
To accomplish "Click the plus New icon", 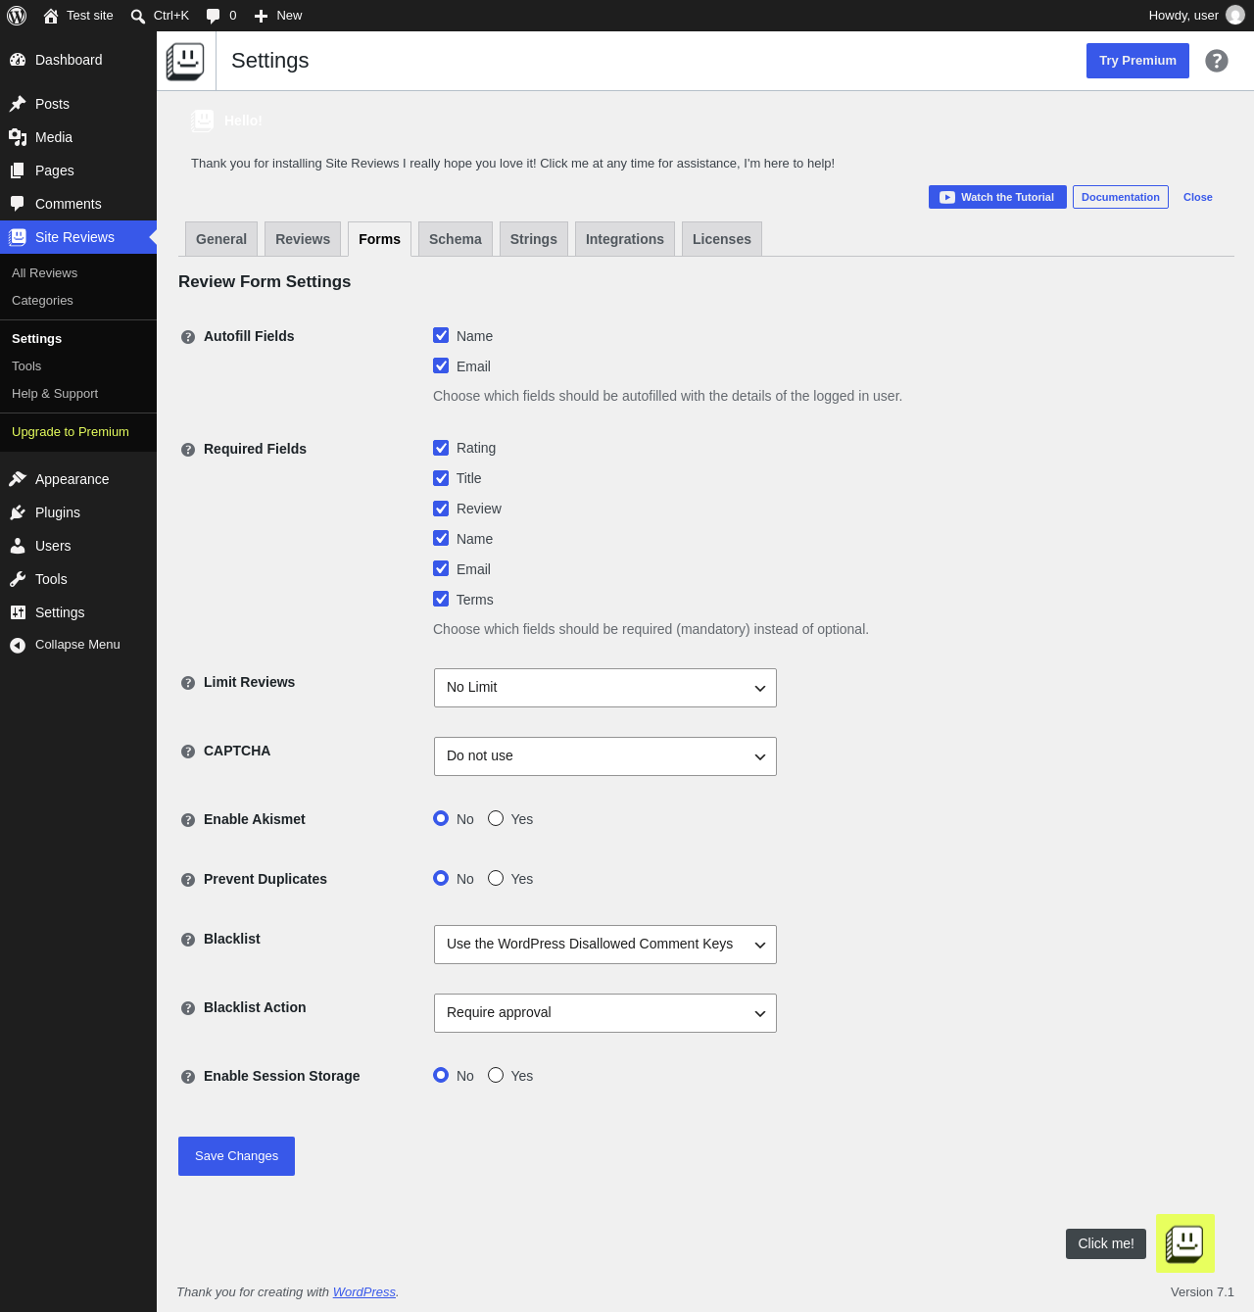I will (x=262, y=16).
